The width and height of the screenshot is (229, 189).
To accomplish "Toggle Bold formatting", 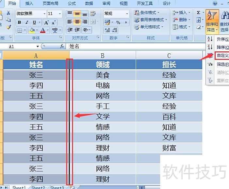I will [20, 22].
